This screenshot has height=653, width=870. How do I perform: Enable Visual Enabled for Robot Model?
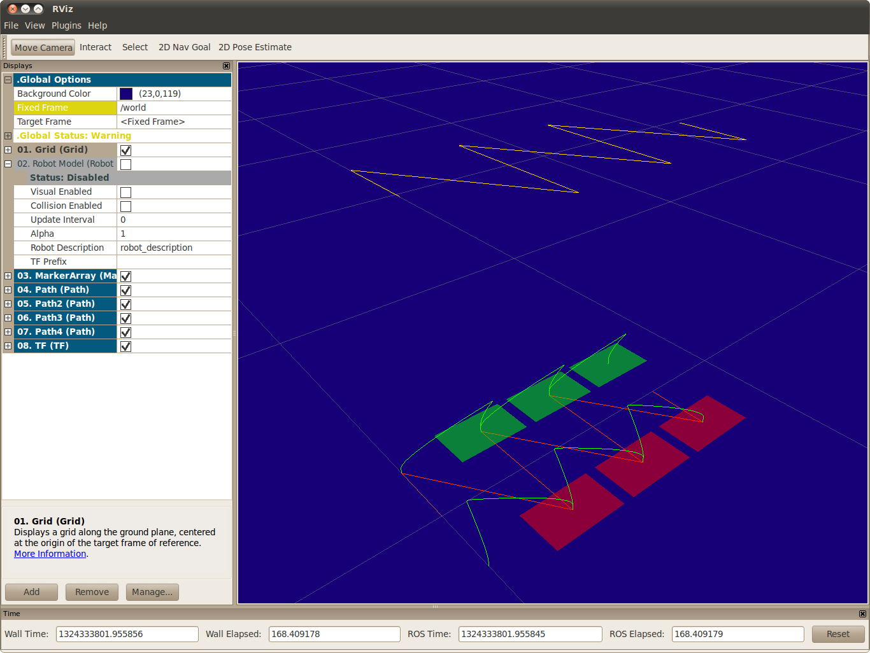click(x=125, y=192)
